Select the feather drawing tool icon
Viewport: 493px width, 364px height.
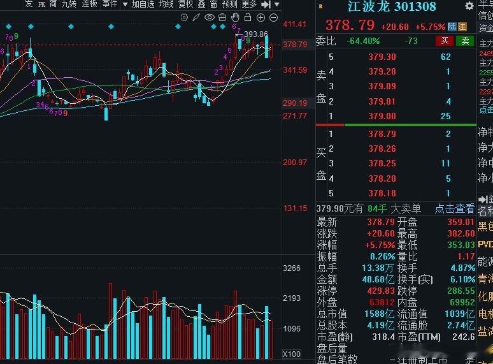[x=196, y=18]
